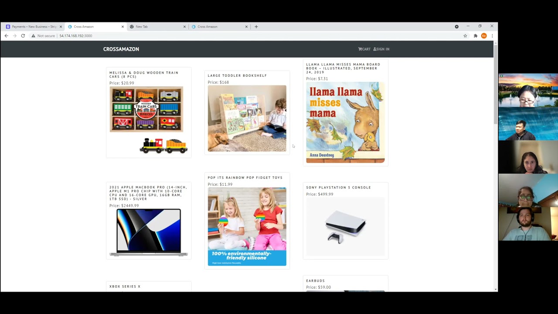This screenshot has height=314, width=558.
Task: Close the last Cross Amazon tab
Action: pos(246,27)
